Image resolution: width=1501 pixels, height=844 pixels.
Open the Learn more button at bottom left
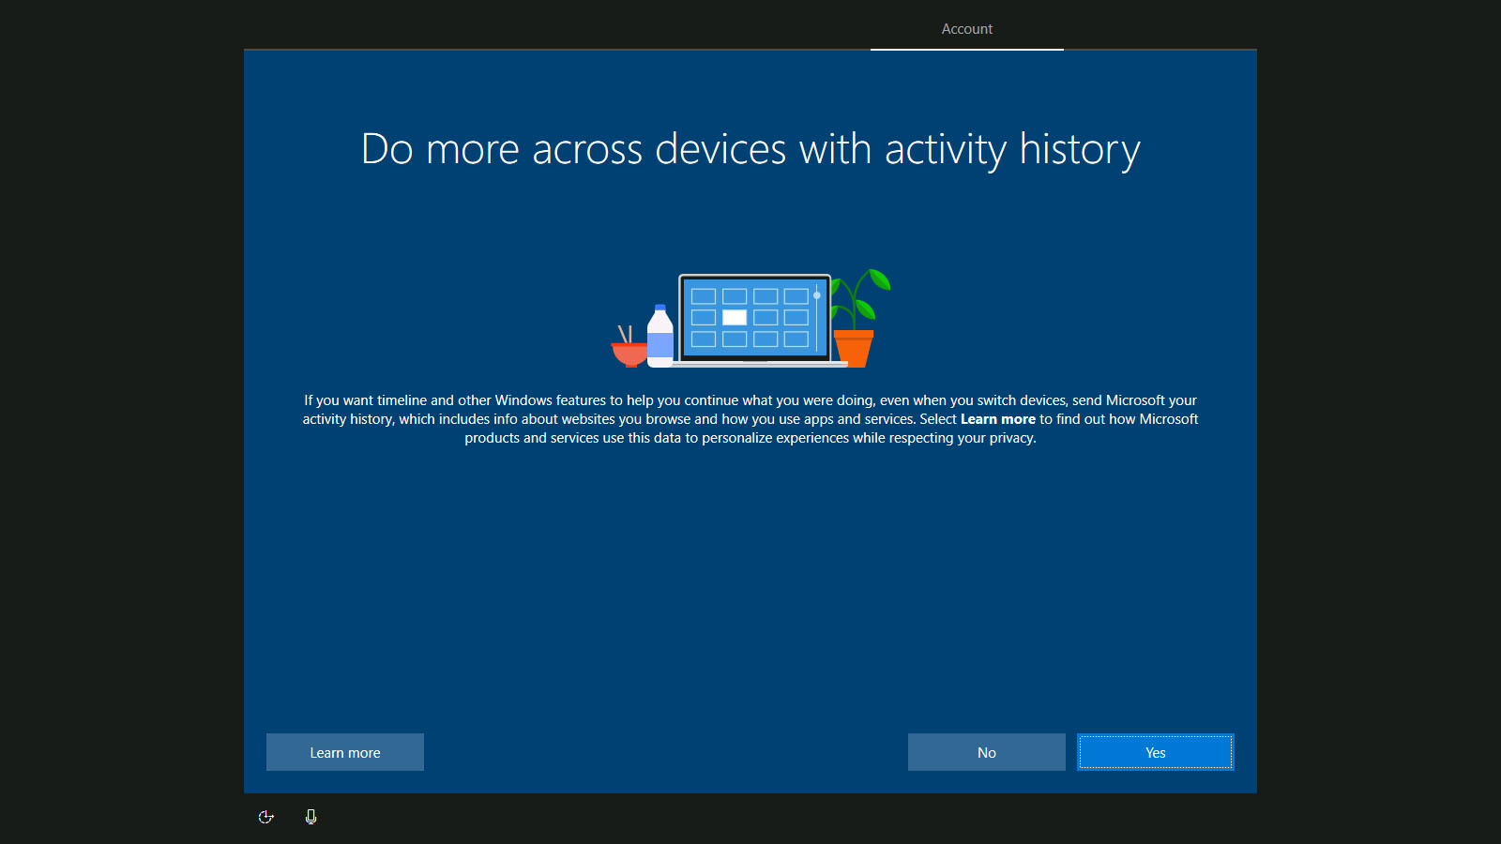[x=344, y=752]
